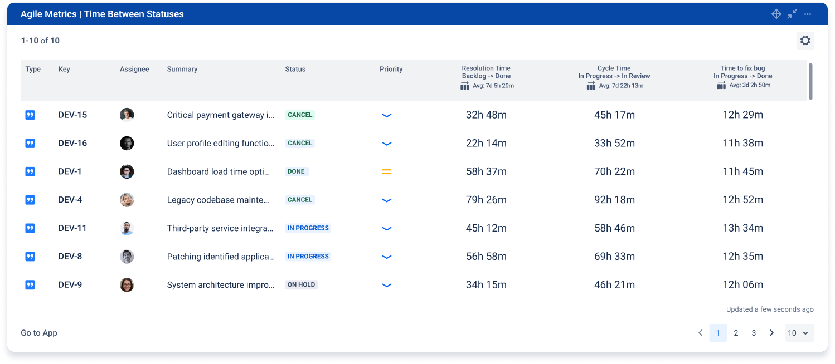The height and width of the screenshot is (364, 835).
Task: Click the IN PROGRESS status for DEV-8
Action: [x=308, y=256]
